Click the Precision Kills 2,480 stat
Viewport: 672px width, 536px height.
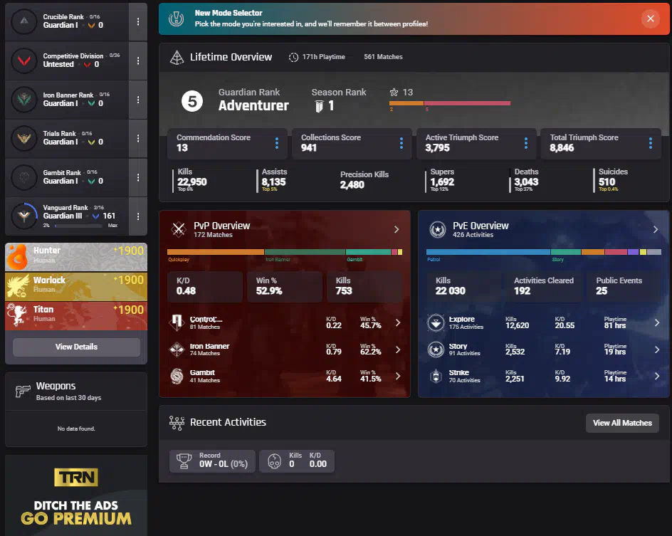(x=364, y=180)
